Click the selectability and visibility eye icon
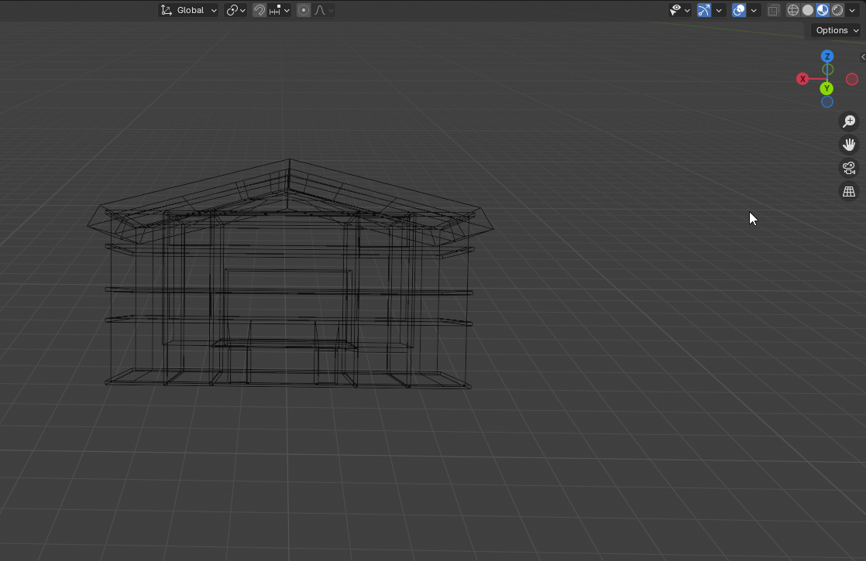 [675, 10]
